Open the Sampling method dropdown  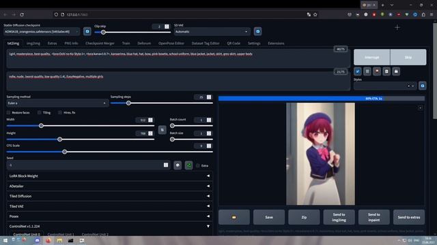[57, 103]
